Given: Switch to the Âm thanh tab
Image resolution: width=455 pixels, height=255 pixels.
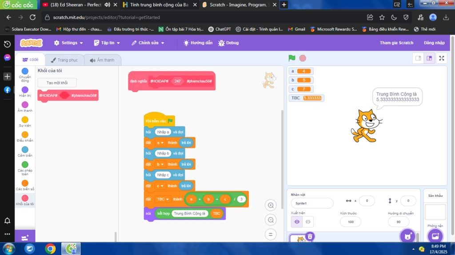Looking at the screenshot, I should (102, 60).
